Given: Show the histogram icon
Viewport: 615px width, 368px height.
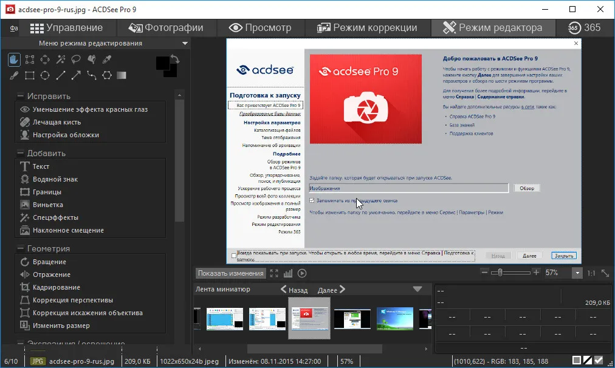Looking at the screenshot, I should click(288, 273).
